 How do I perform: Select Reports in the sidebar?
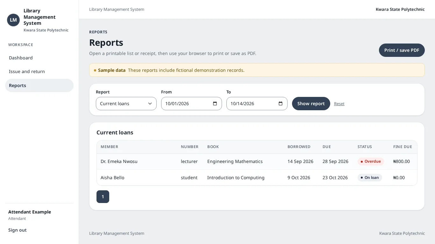coord(39,85)
